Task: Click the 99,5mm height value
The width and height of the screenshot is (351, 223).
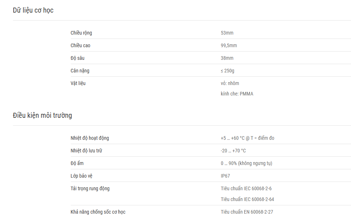Action: (x=229, y=45)
